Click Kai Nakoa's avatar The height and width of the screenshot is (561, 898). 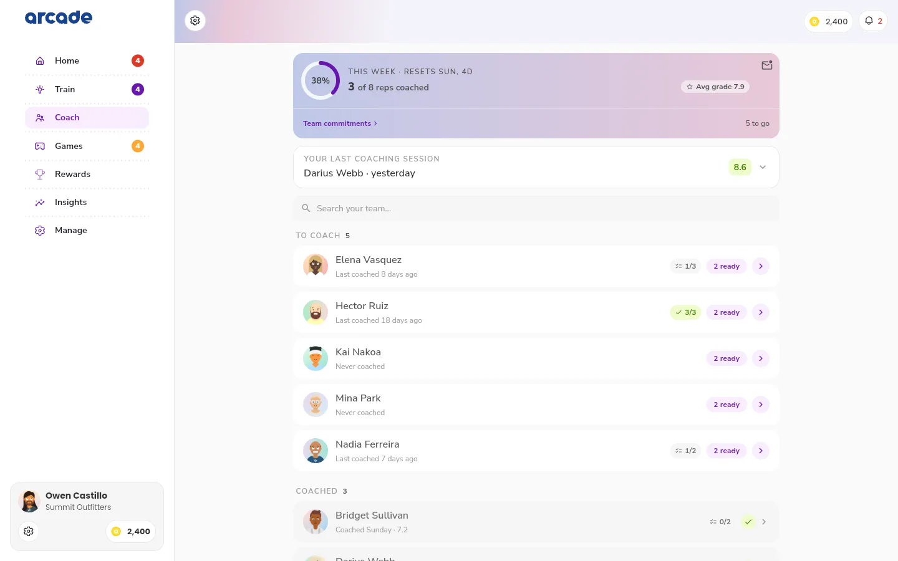point(316,358)
